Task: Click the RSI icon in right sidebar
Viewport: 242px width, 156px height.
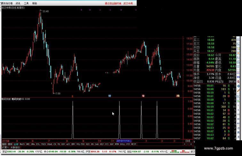Action: click(x=238, y=77)
